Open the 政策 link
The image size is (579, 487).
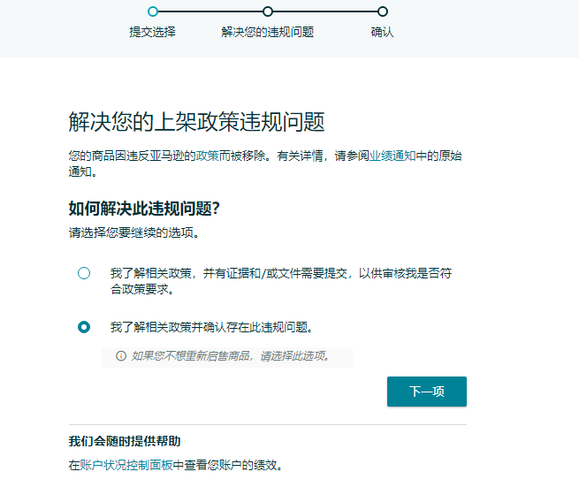coord(208,156)
